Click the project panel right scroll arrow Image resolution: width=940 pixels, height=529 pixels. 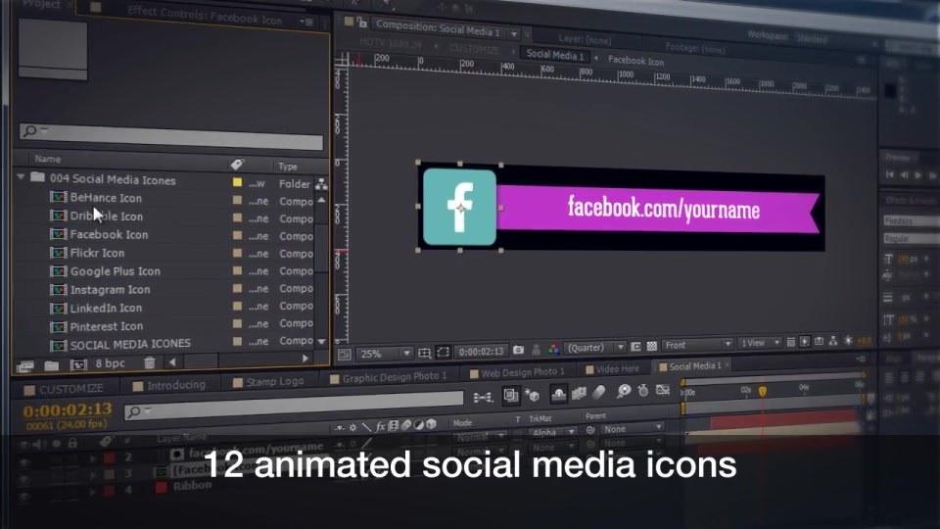[305, 359]
